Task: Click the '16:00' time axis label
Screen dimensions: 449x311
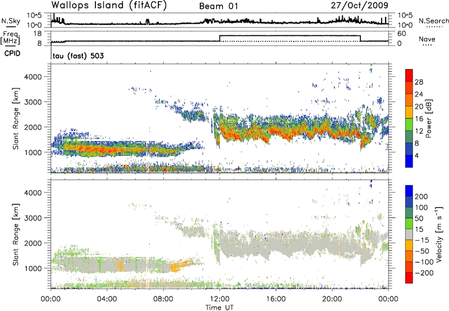Action: tap(276, 299)
